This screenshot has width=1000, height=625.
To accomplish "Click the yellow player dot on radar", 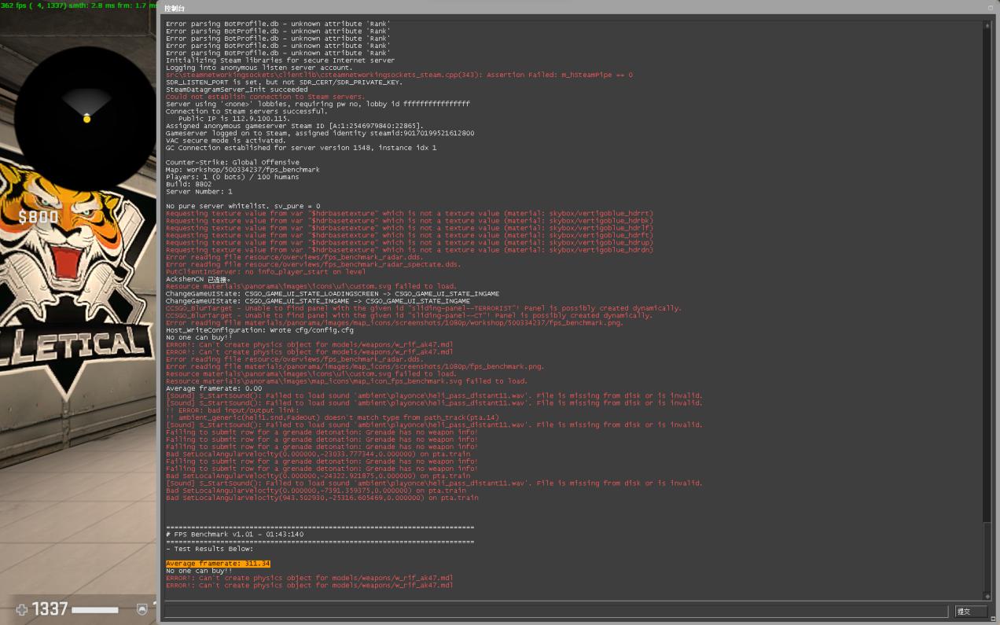I will 86,119.
